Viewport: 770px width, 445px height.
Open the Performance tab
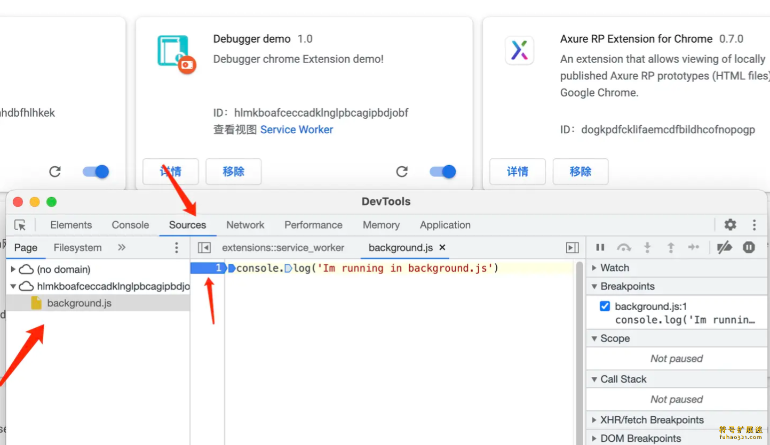coord(313,225)
